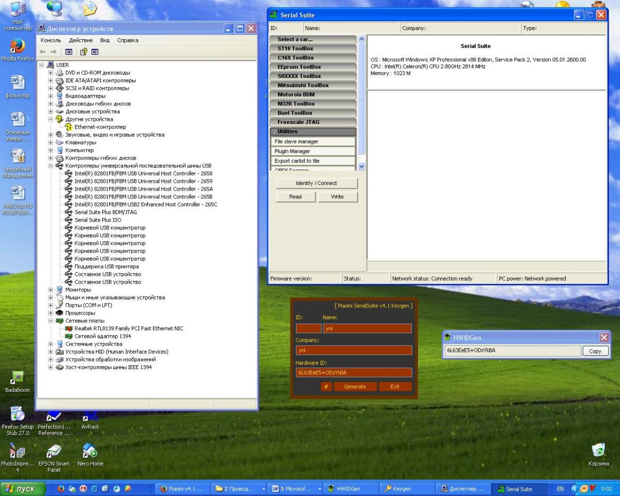The image size is (620, 496).
Task: Click the Back arrow in Диспетчер устройств toolbar
Action: (43, 52)
